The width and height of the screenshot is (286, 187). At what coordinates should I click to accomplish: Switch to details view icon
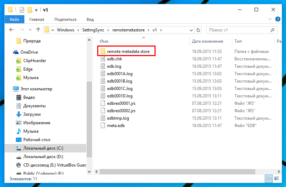click(269, 179)
